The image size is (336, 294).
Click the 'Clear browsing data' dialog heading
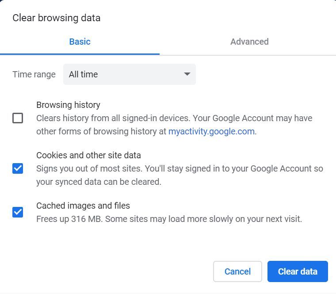[x=56, y=18]
